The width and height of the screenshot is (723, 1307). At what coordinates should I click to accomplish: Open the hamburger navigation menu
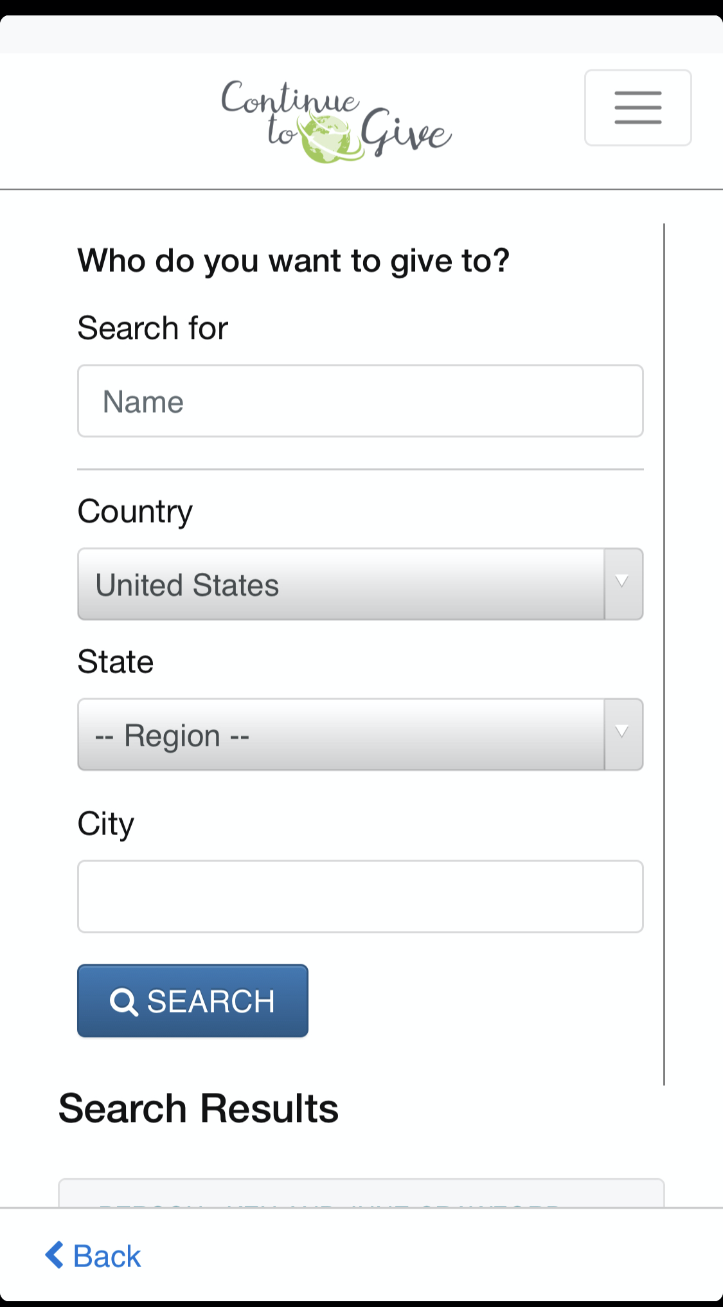click(x=638, y=107)
